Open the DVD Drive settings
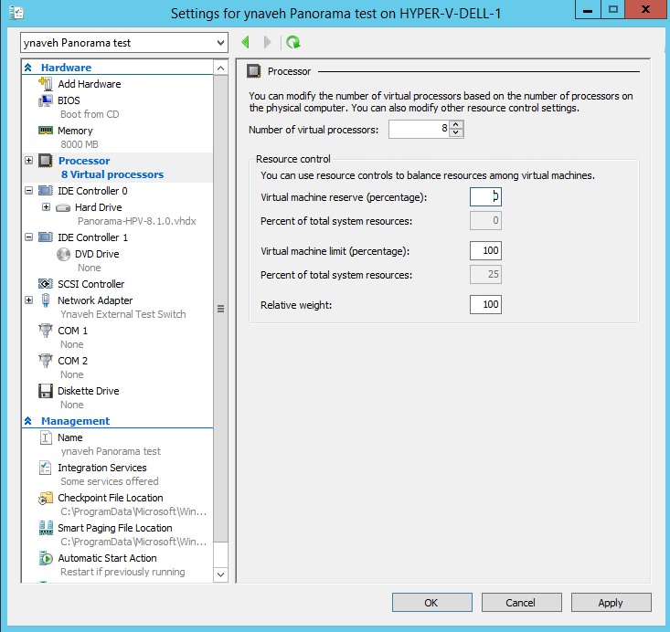Screen dimensions: 670x632 [96, 254]
